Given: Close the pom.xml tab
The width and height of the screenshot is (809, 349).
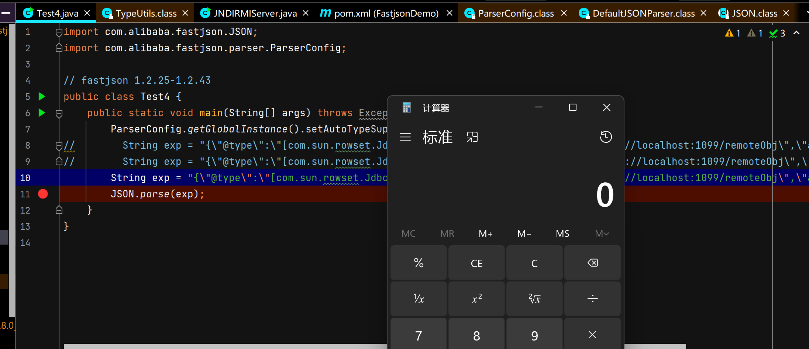Looking at the screenshot, I should click(450, 13).
